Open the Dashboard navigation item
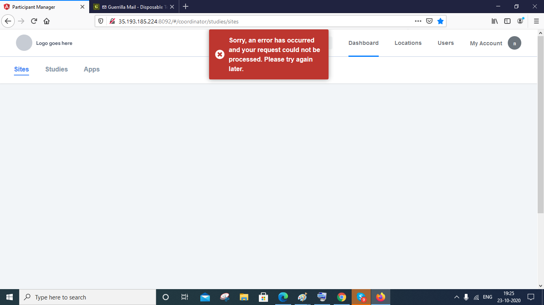The height and width of the screenshot is (305, 544). point(364,43)
